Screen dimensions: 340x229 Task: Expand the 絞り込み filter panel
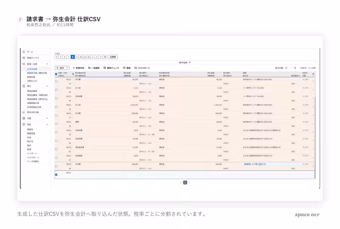185,62
